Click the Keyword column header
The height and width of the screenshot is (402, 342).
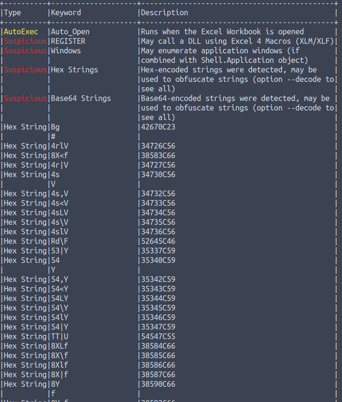pyautogui.click(x=66, y=13)
